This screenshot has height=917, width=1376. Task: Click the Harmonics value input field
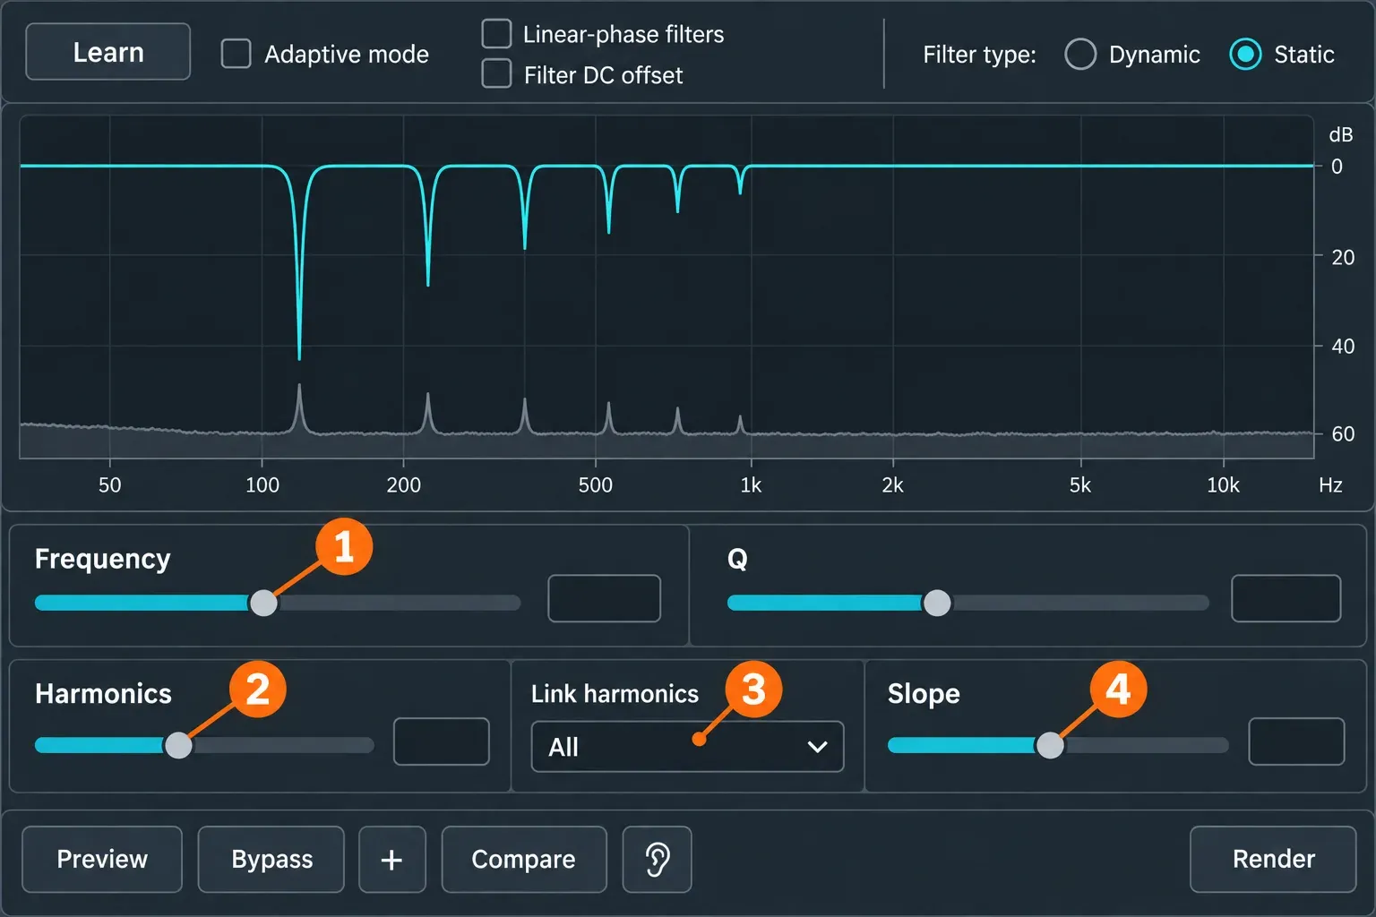[x=442, y=741]
